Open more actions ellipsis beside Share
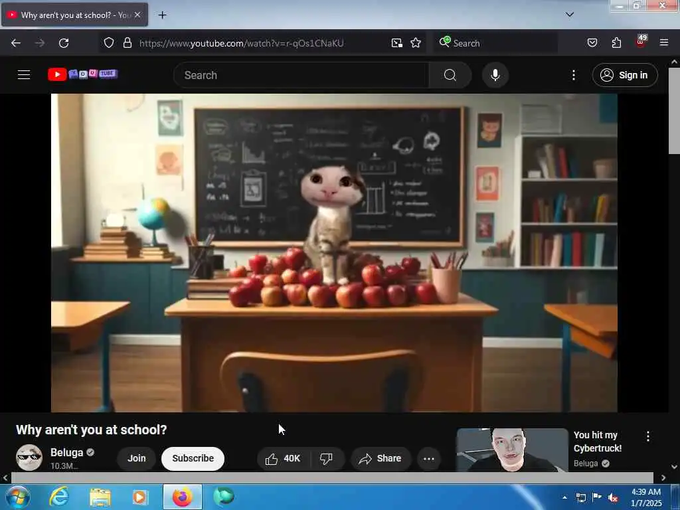Viewport: 680px width, 510px height. click(428, 458)
